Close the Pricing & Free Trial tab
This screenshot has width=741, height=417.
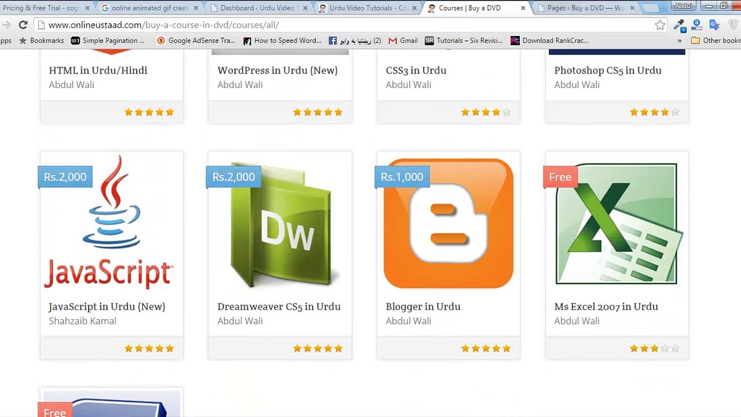(x=87, y=8)
